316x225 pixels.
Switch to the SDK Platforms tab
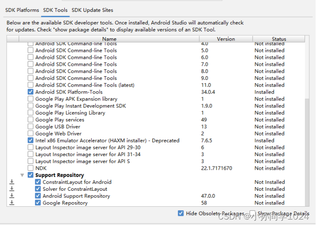click(x=22, y=10)
